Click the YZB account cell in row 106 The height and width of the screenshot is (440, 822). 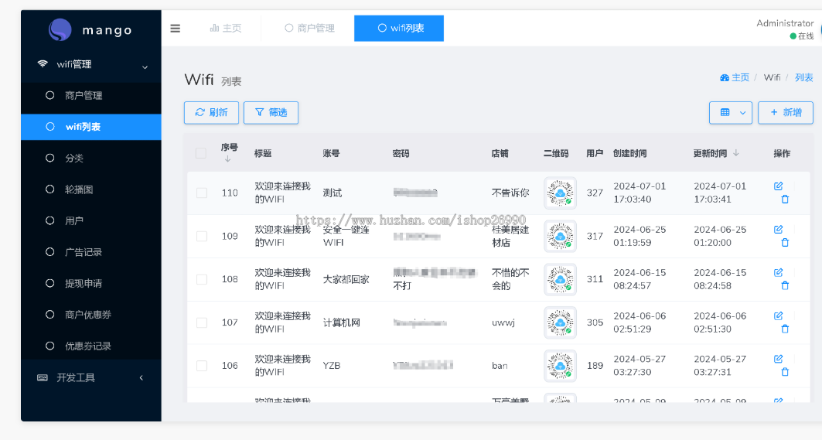(332, 366)
